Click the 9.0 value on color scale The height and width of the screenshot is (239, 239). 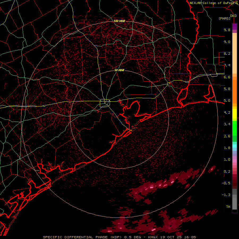click(x=227, y=42)
